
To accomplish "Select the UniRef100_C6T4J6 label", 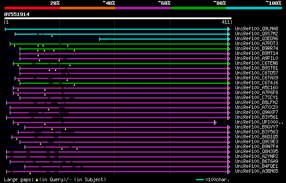I will click(x=257, y=83).
